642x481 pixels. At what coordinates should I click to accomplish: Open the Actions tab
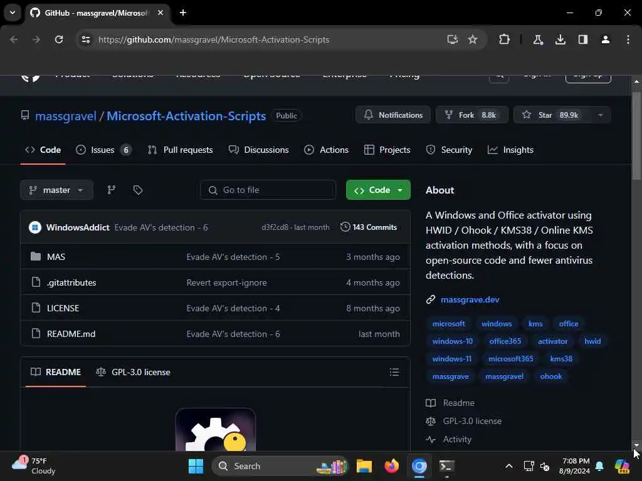coord(326,150)
